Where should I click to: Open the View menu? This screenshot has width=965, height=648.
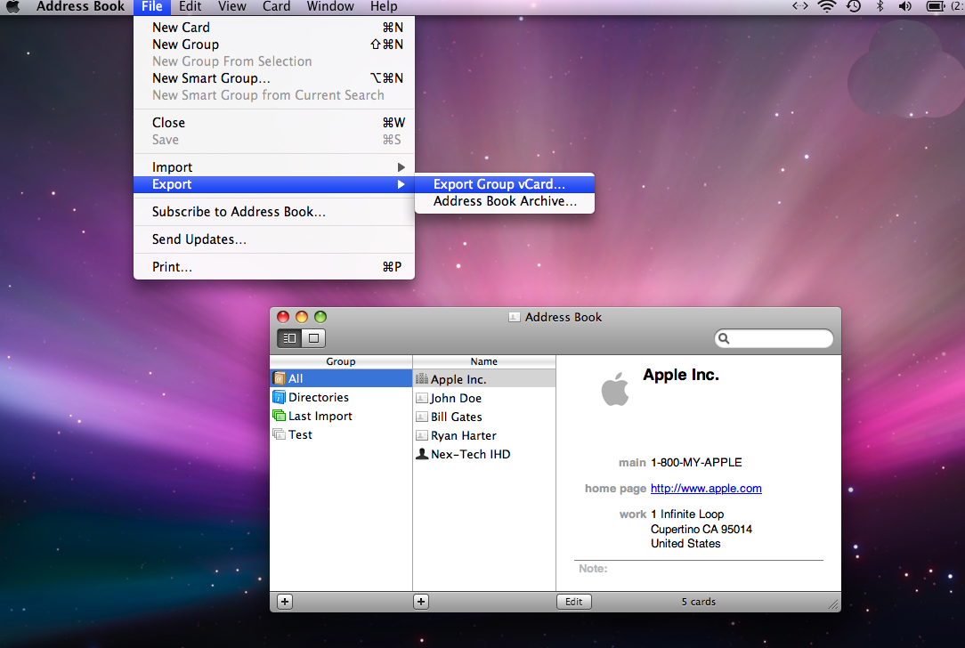coord(232,7)
